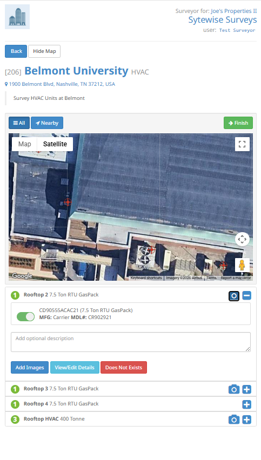This screenshot has height=460, width=261.
Task: Click the camera icon for Rooftop 2
Action: [234, 296]
